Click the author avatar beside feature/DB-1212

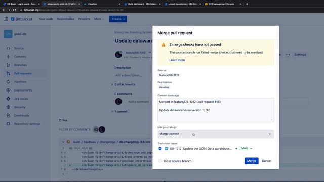click(x=118, y=55)
